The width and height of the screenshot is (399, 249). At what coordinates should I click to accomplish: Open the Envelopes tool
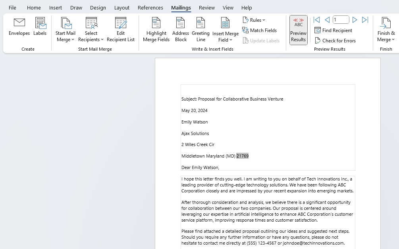pos(19,27)
